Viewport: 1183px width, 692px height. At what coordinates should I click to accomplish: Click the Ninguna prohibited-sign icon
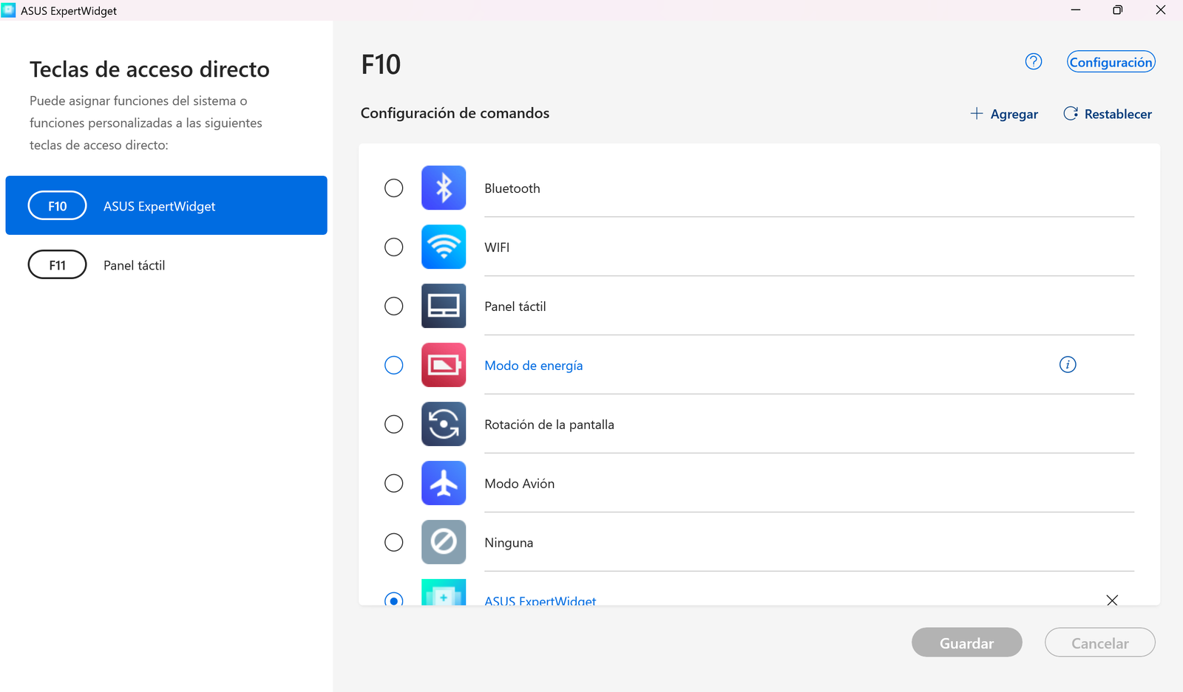(x=444, y=542)
